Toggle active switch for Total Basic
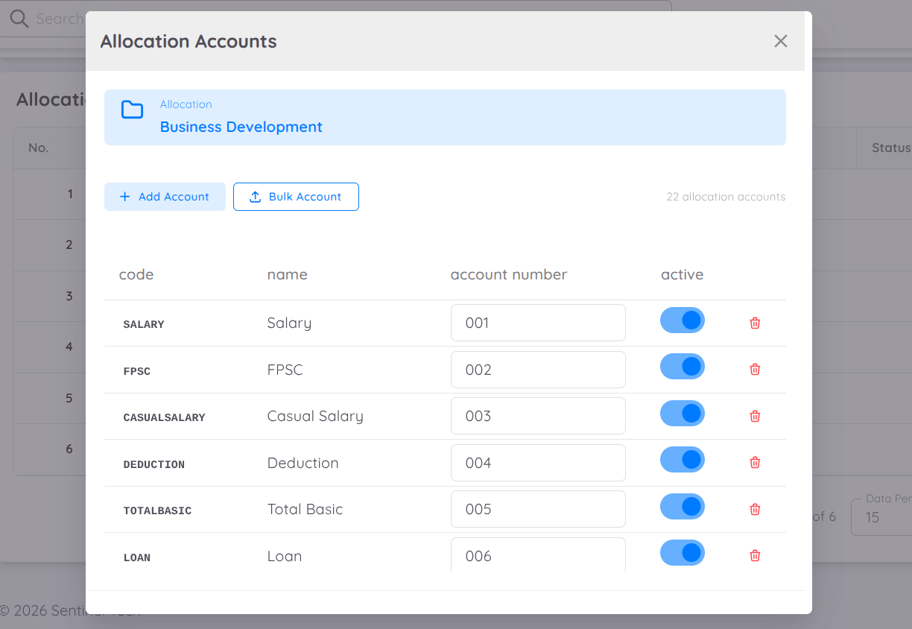The height and width of the screenshot is (629, 912). [683, 507]
